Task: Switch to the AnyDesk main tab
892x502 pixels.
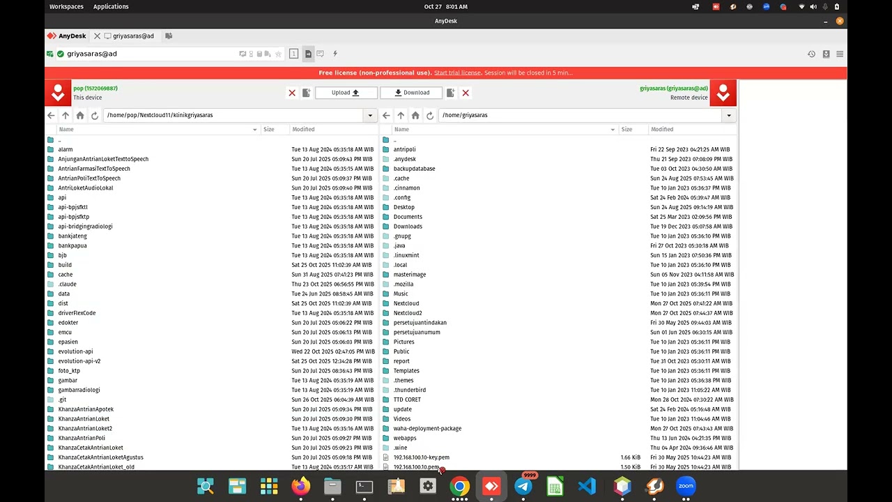Action: 66,36
